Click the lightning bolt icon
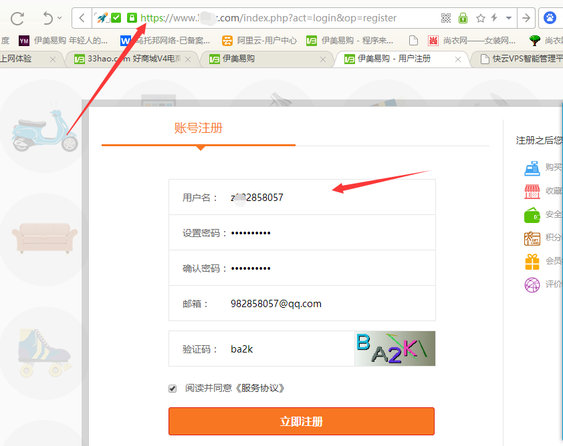563x446 pixels. click(x=494, y=17)
